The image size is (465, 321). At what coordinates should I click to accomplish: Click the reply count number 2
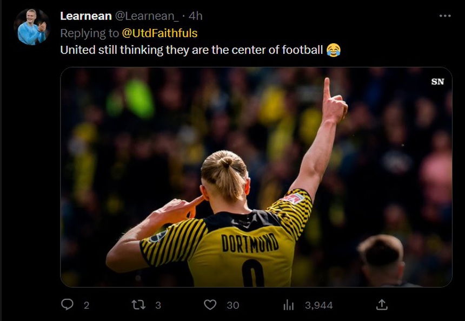click(87, 305)
